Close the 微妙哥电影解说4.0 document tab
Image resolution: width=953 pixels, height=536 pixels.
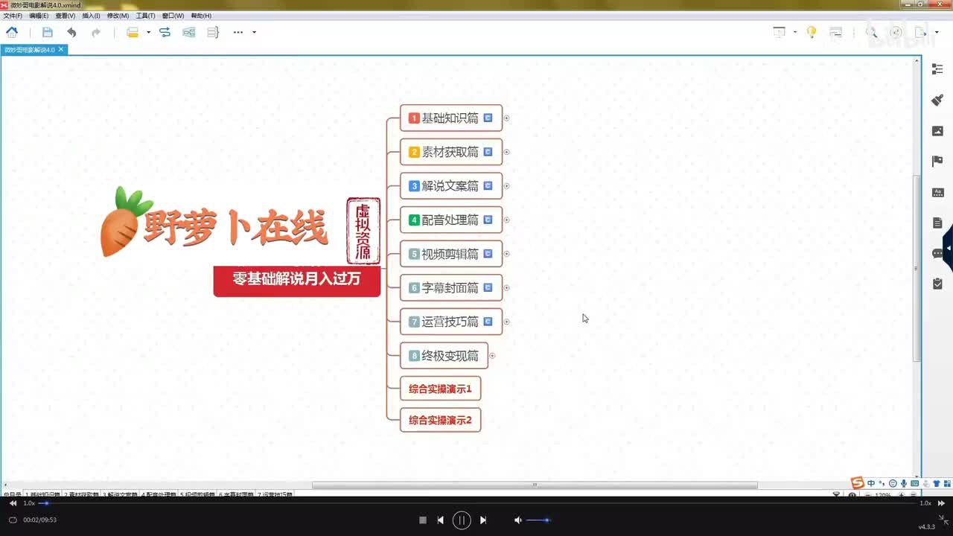click(61, 50)
